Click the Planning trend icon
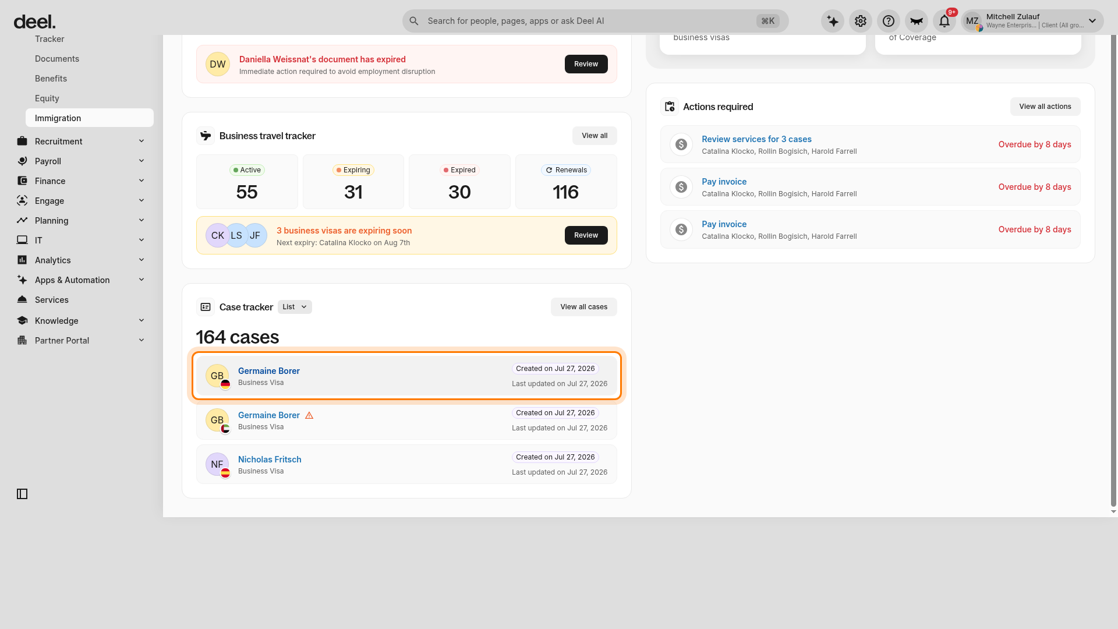The image size is (1118, 629). coord(22,220)
